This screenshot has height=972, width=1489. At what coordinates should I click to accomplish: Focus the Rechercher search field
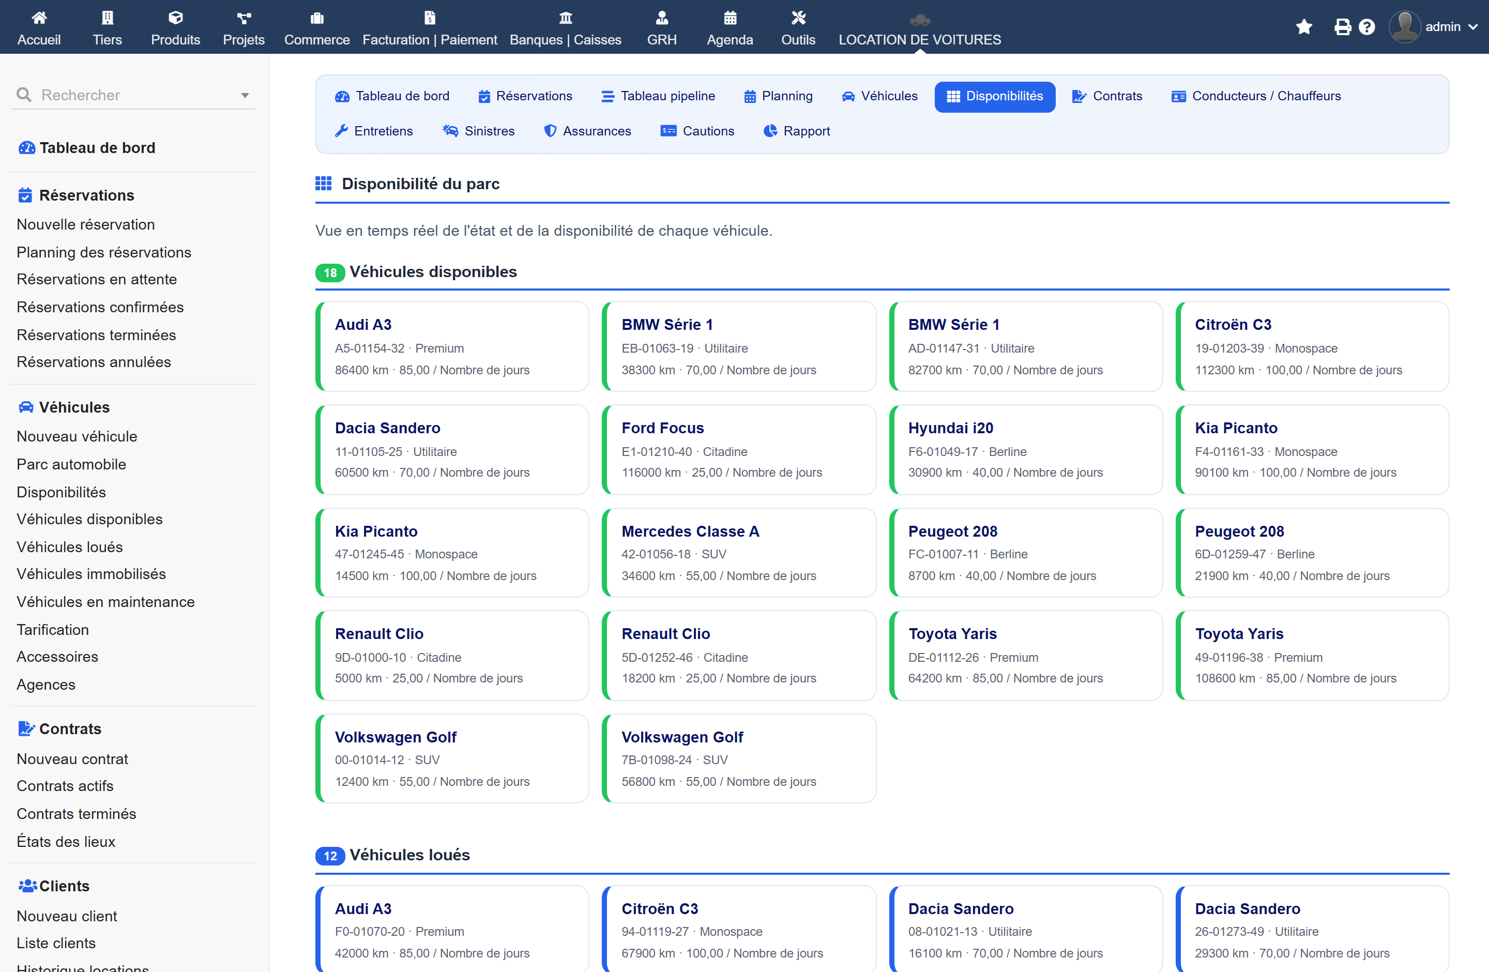coord(133,95)
